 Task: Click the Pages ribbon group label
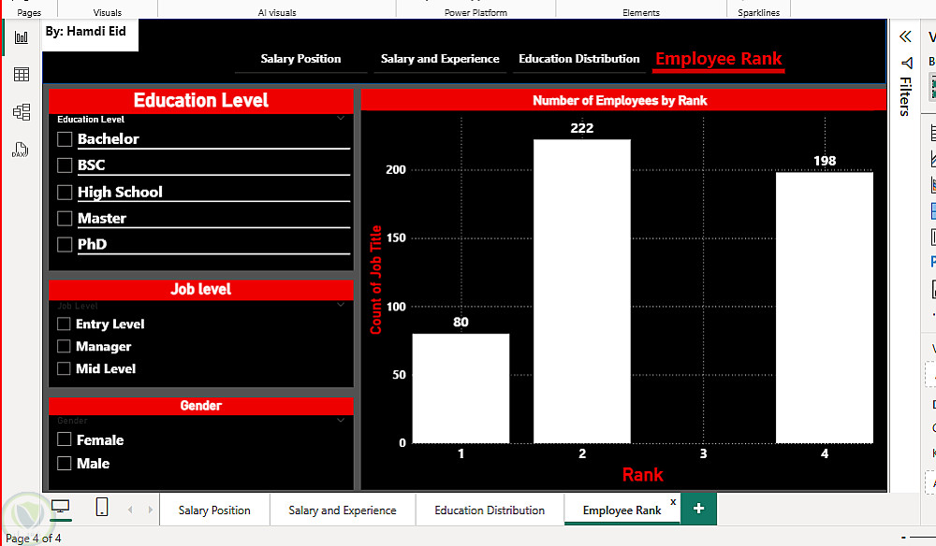29,12
